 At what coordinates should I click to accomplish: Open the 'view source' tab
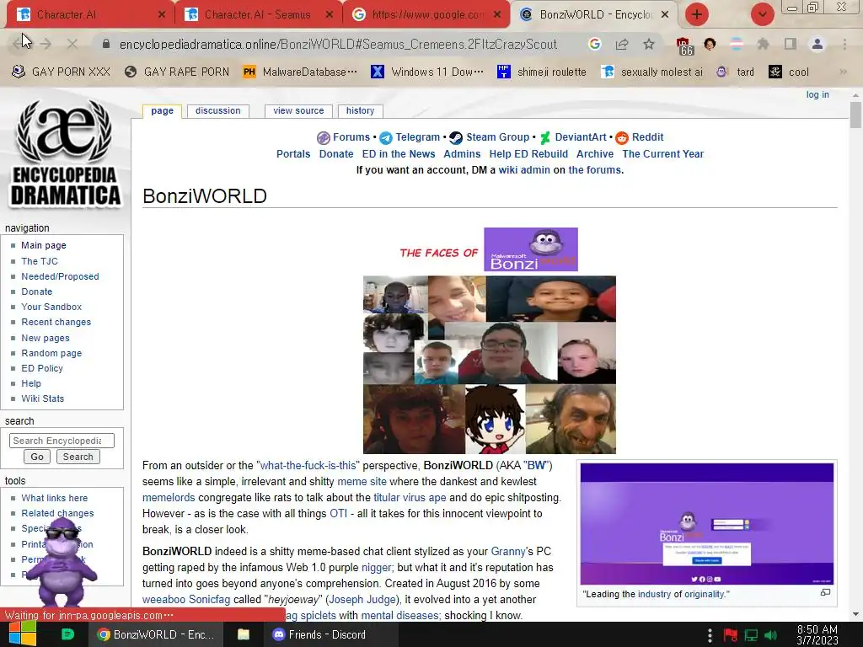[x=298, y=110]
